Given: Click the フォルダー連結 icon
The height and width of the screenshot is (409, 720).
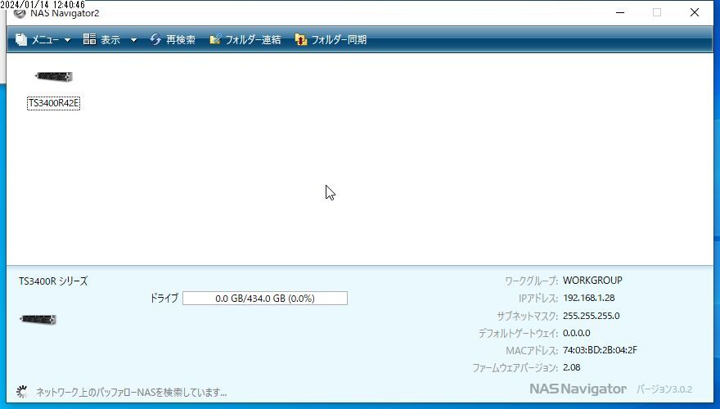Looking at the screenshot, I should click(x=215, y=39).
